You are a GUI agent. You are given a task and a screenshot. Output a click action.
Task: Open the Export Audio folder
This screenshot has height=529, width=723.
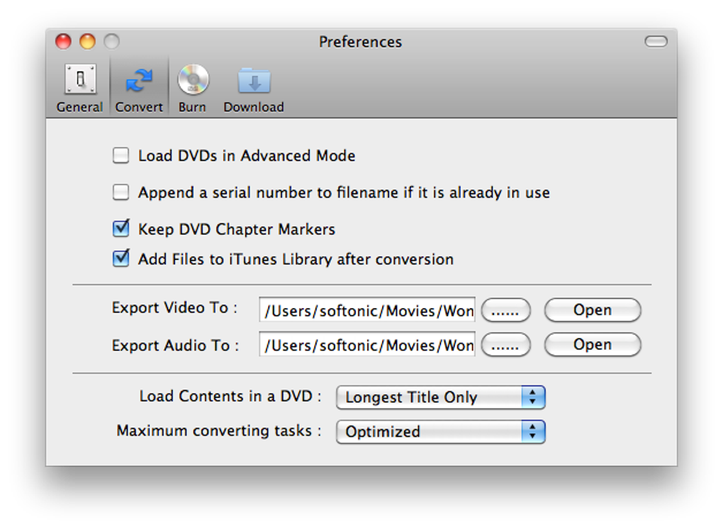coord(593,345)
